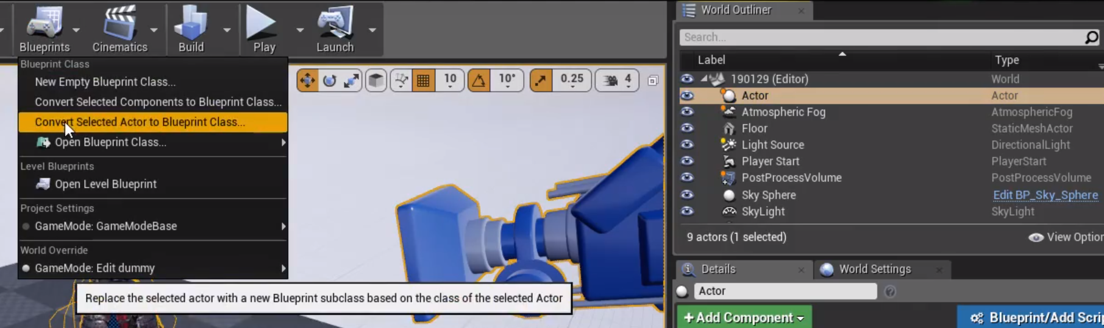Screen dimensions: 1104x328
Task: Change the scale snap value 0.25
Action: 572,80
